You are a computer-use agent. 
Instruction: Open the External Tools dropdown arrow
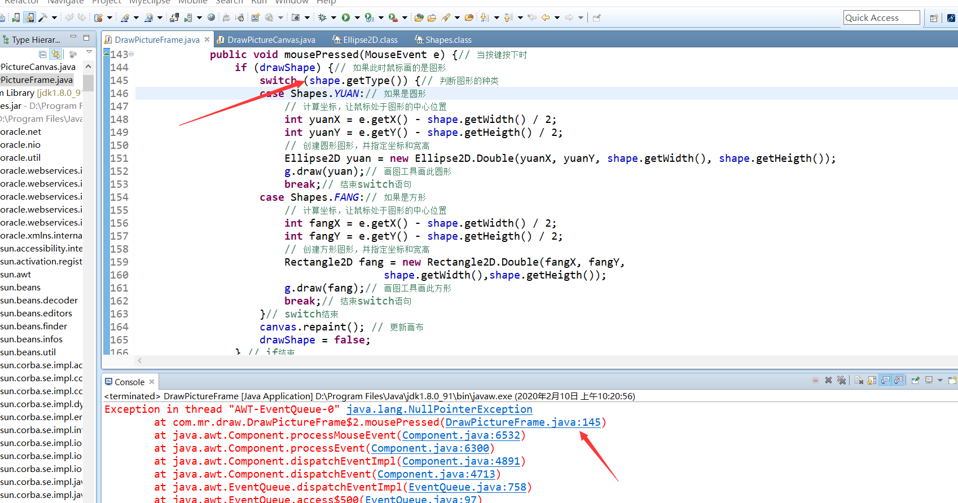click(405, 18)
